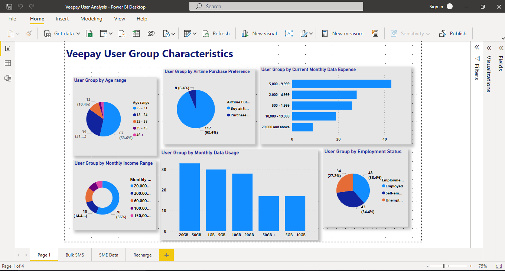This screenshot has width=505, height=271.
Task: Click the SQL Server source icon
Action: coord(122,33)
